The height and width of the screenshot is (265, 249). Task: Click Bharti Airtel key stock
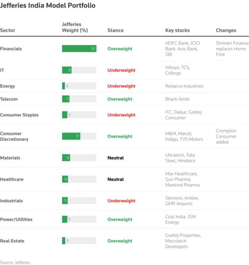click(x=177, y=99)
